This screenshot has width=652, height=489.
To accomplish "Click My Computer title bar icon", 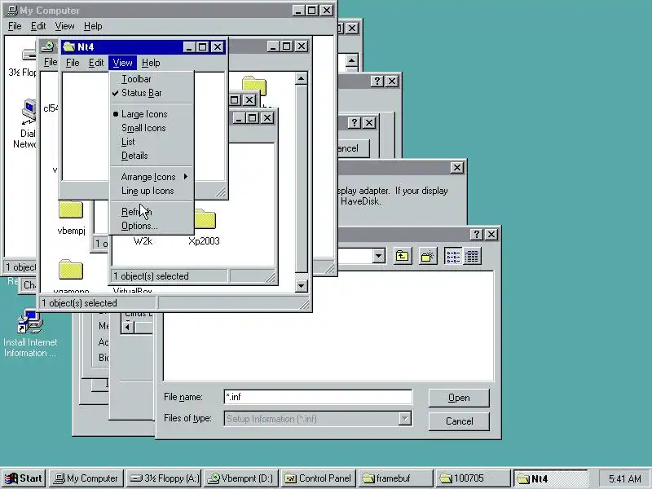I will pyautogui.click(x=12, y=10).
